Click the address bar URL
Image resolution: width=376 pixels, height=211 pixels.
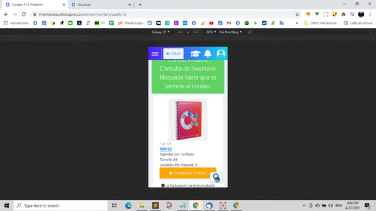(82, 14)
